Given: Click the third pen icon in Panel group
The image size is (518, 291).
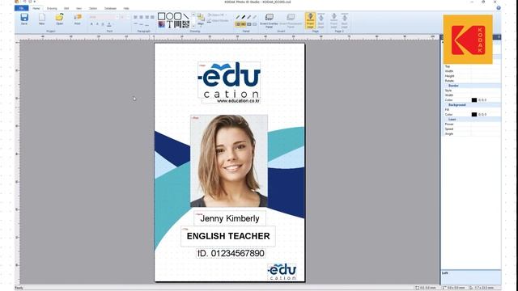Looking at the screenshot, I should click(248, 17).
